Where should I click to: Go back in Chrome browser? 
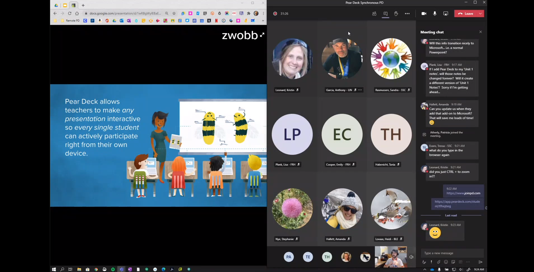pos(55,13)
